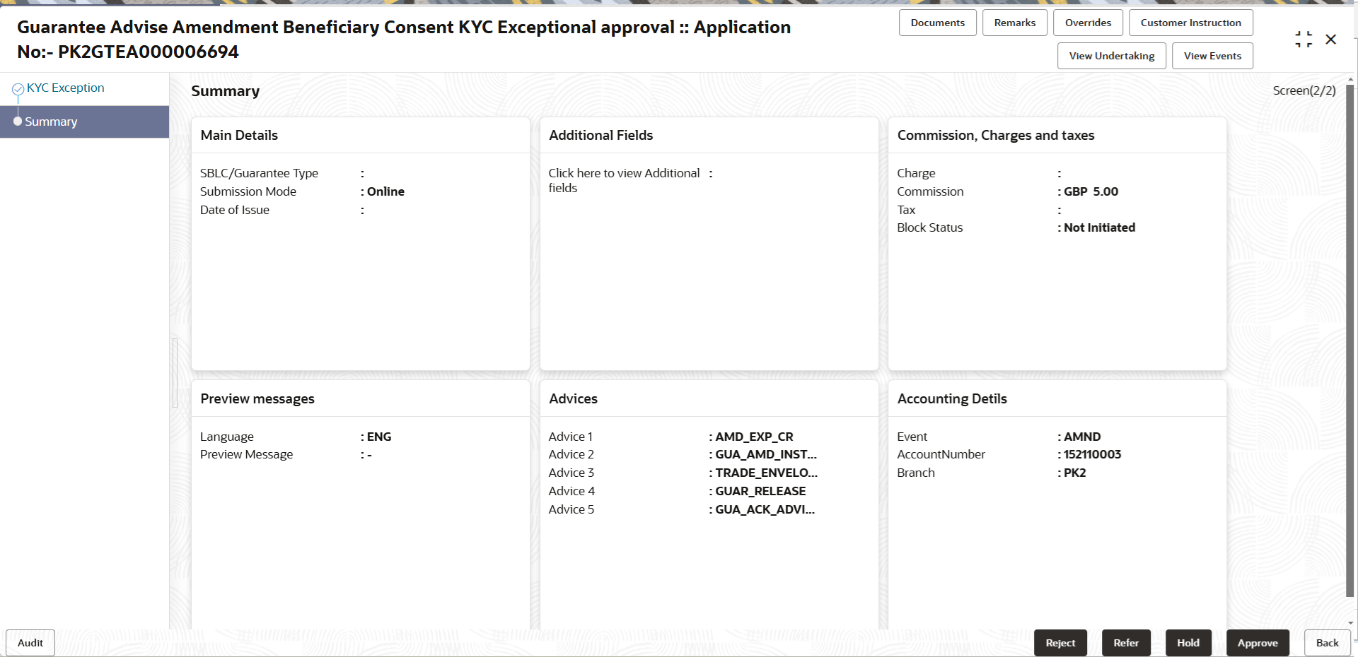Click the KYC Exception completed checkmark icon
The image size is (1358, 657).
click(x=17, y=88)
